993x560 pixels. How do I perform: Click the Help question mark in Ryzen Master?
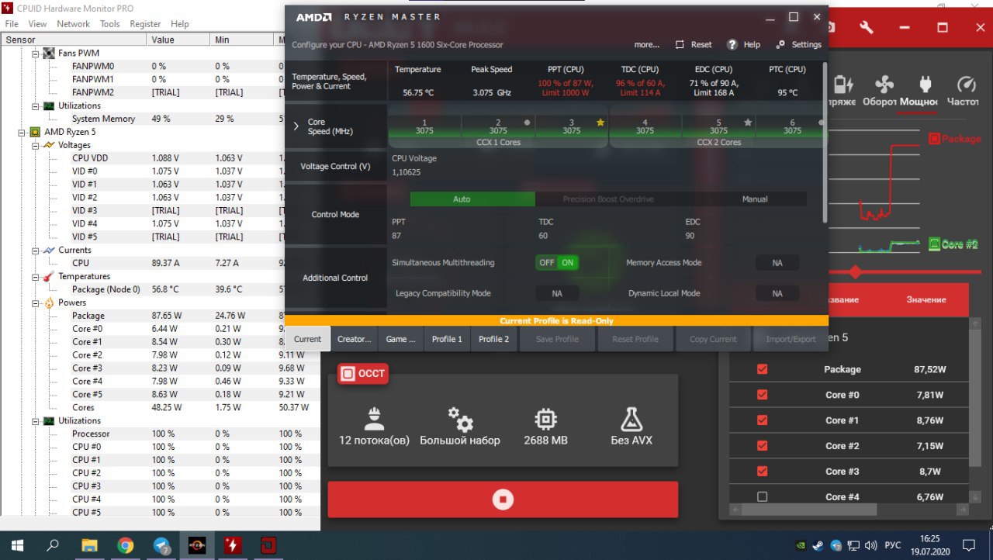[x=732, y=44]
